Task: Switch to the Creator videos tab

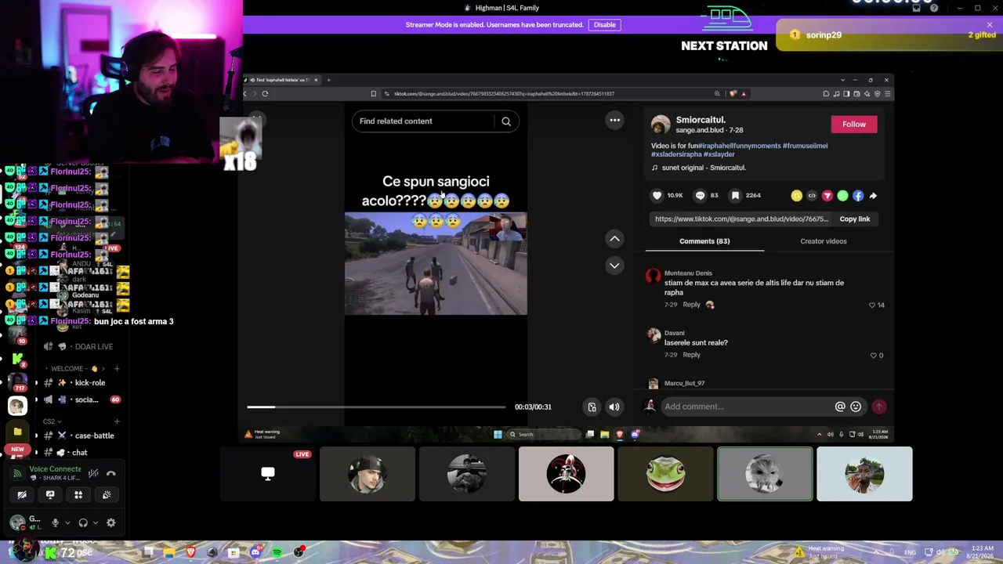Action: tap(824, 241)
